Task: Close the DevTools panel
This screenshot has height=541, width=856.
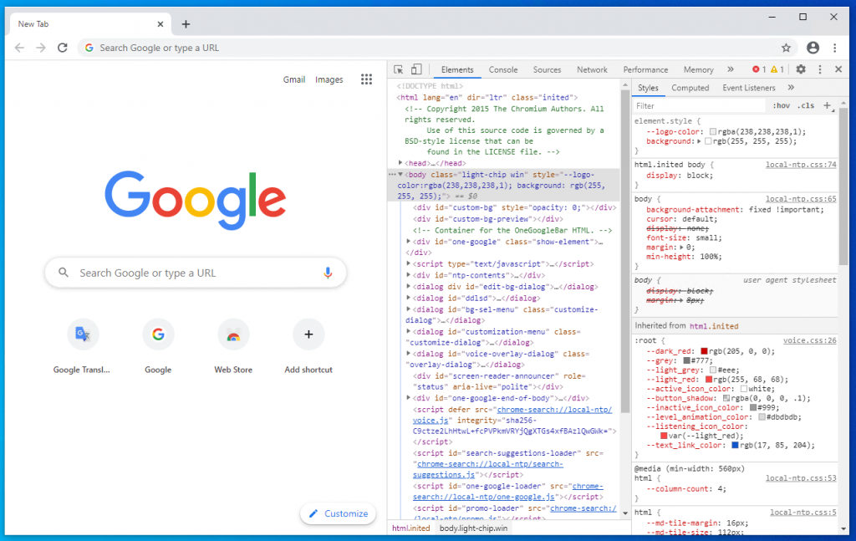Action: coord(838,69)
